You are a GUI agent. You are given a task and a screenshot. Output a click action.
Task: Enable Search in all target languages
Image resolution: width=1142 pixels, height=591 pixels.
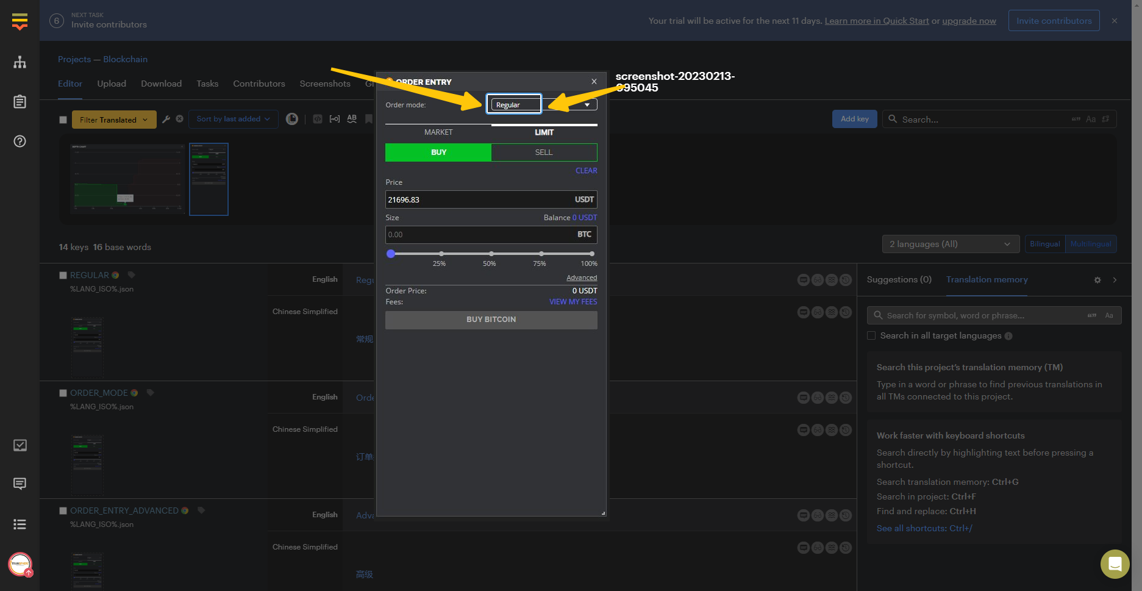tap(871, 335)
